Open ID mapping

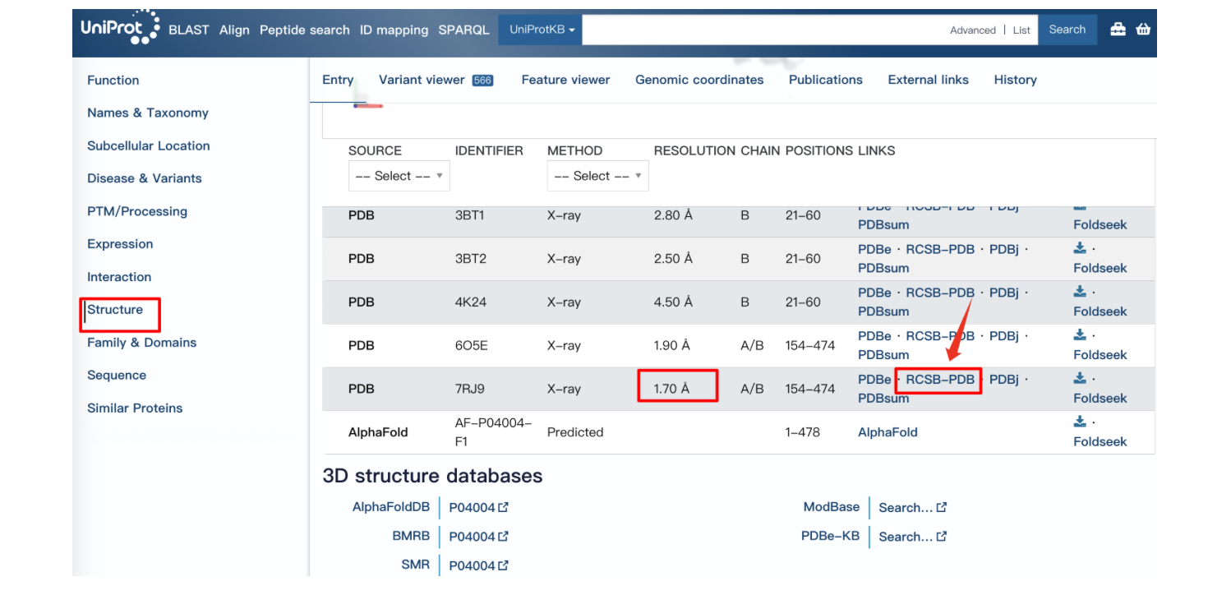(x=394, y=30)
